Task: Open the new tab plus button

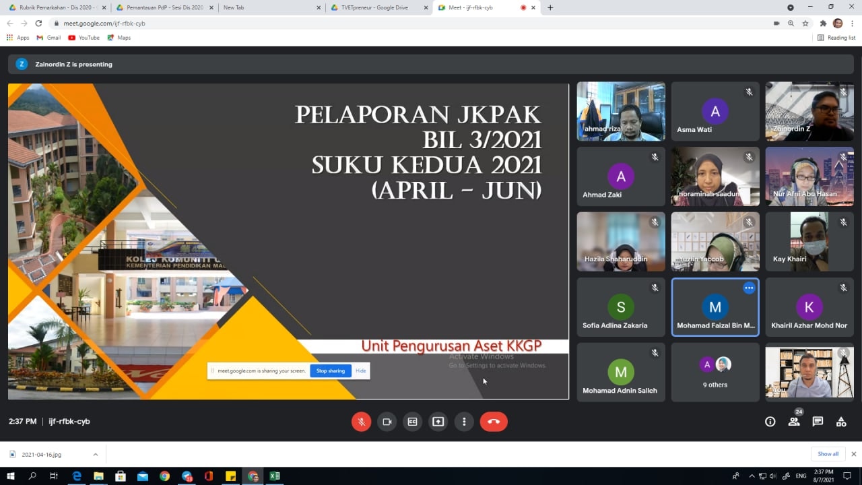Action: tap(550, 7)
